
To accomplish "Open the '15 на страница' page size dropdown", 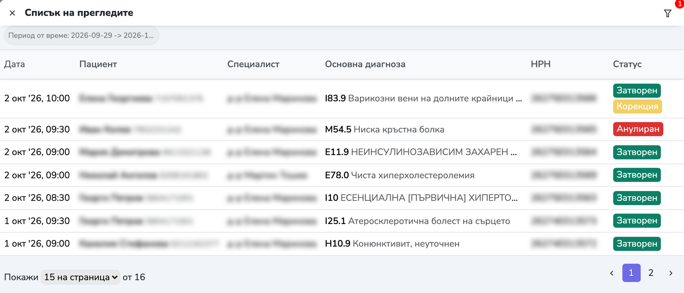I will pyautogui.click(x=81, y=277).
